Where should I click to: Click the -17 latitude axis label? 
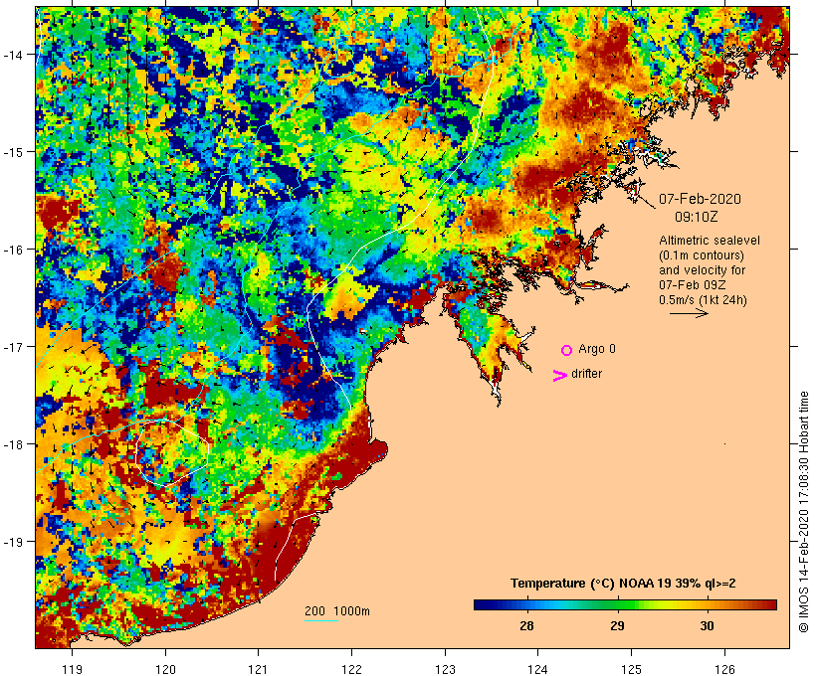pyautogui.click(x=13, y=346)
